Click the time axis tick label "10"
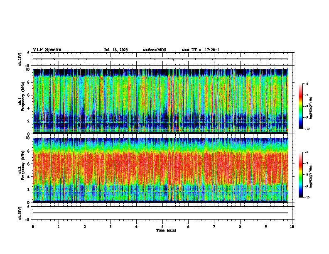Viewport: 329px width, 254px height. 292,227
